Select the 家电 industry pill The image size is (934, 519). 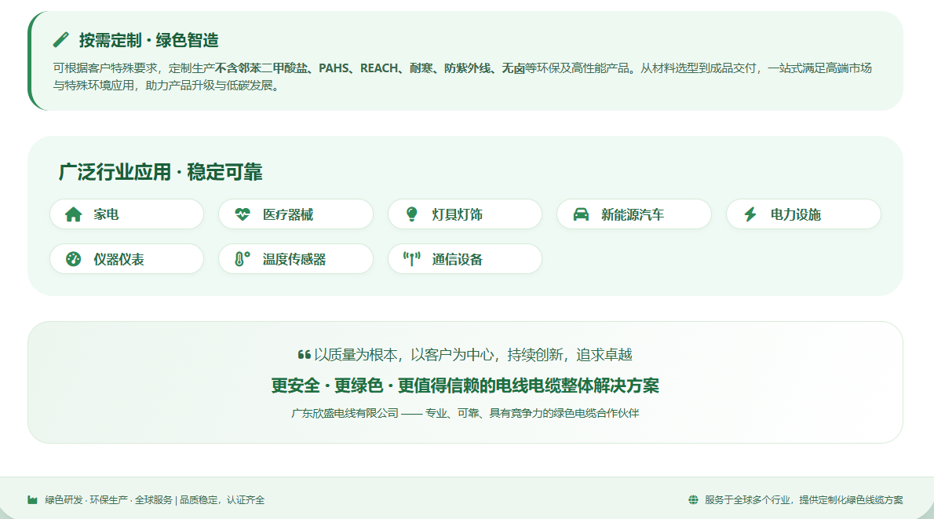pyautogui.click(x=126, y=214)
